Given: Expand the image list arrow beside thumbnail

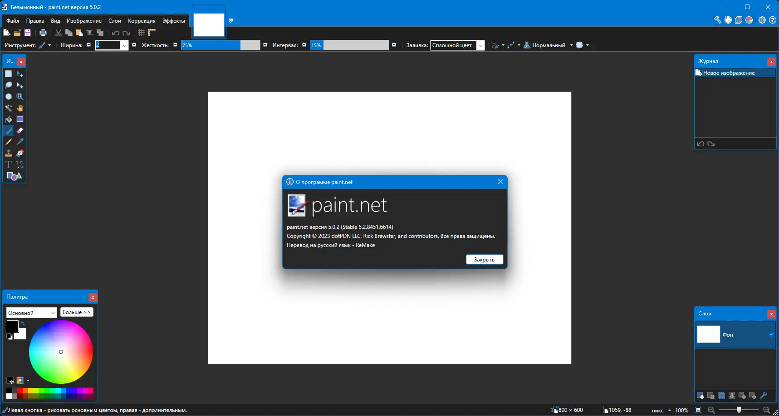Looking at the screenshot, I should [x=231, y=20].
